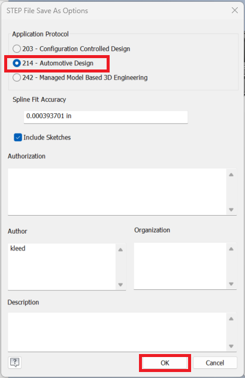Click the Spline Fit Accuracy input field
The width and height of the screenshot is (245, 378).
tap(105, 117)
